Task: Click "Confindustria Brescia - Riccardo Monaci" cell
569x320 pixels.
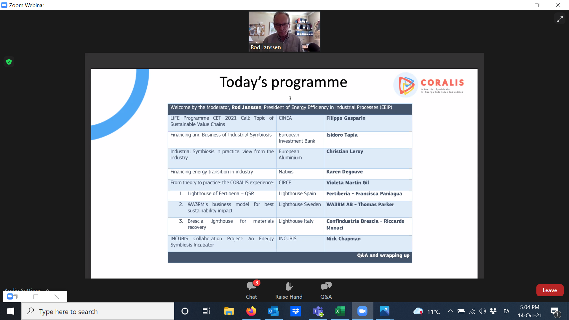Action: (368, 226)
